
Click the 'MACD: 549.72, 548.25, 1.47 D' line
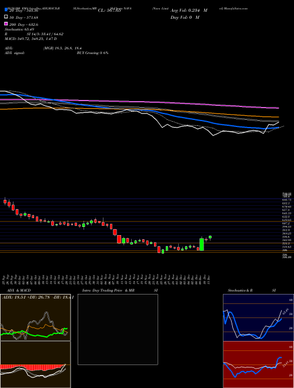click(31, 39)
